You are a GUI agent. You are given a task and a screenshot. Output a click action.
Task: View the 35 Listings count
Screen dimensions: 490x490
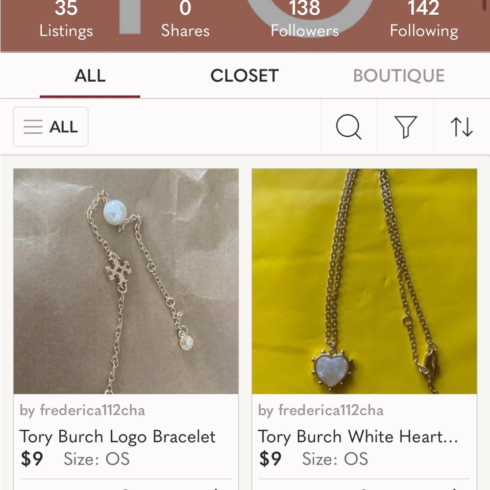click(66, 20)
